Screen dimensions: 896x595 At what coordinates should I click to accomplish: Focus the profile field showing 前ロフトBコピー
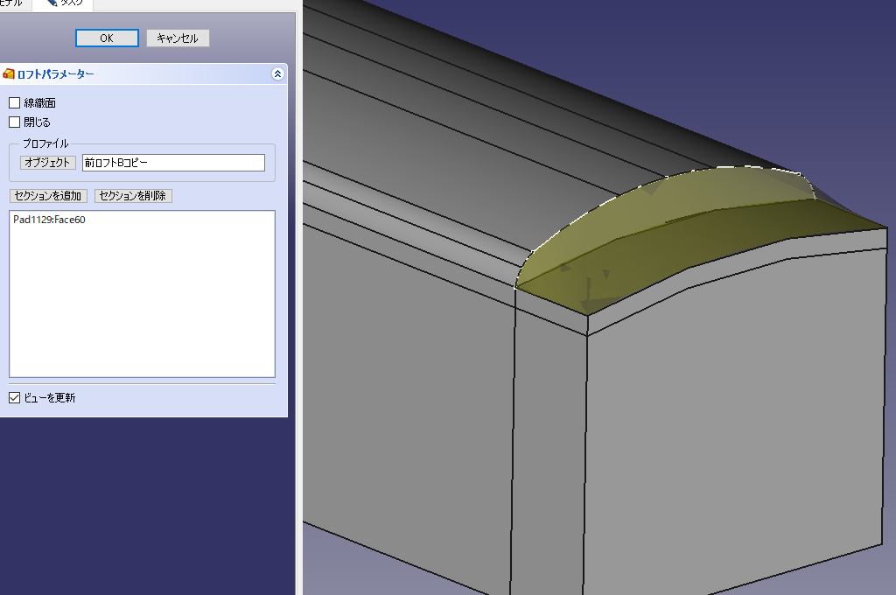pyautogui.click(x=172, y=163)
